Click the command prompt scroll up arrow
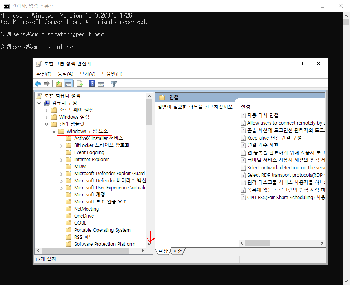 [346, 16]
